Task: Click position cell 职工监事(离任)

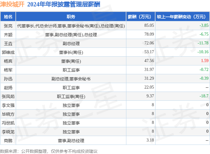Action: [x=71, y=96]
